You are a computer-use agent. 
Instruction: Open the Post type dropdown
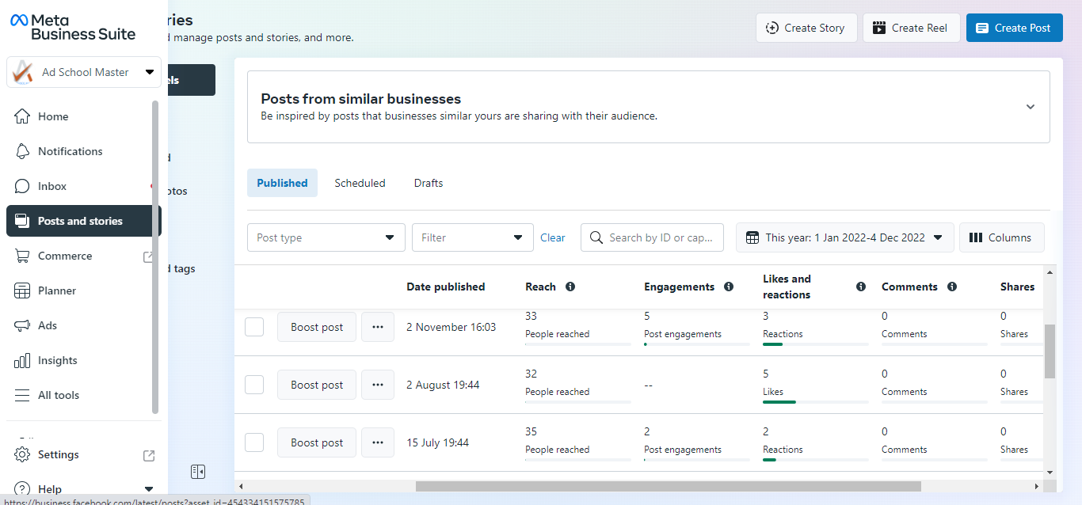point(326,237)
